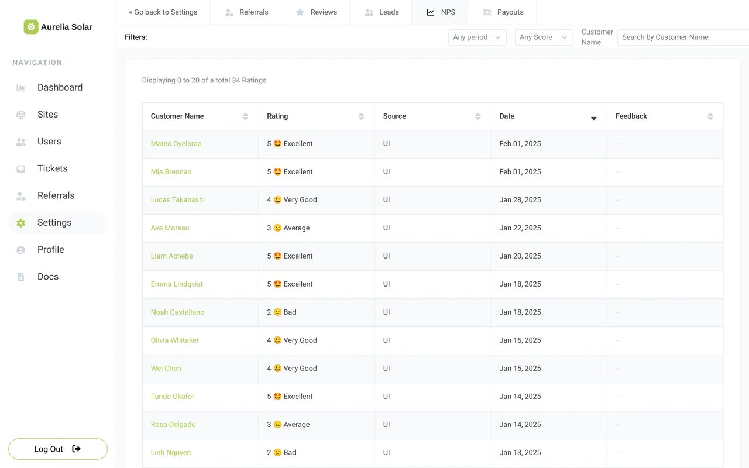Click the Aurelia Solar gear logo icon
This screenshot has height=468, width=749.
coord(31,27)
